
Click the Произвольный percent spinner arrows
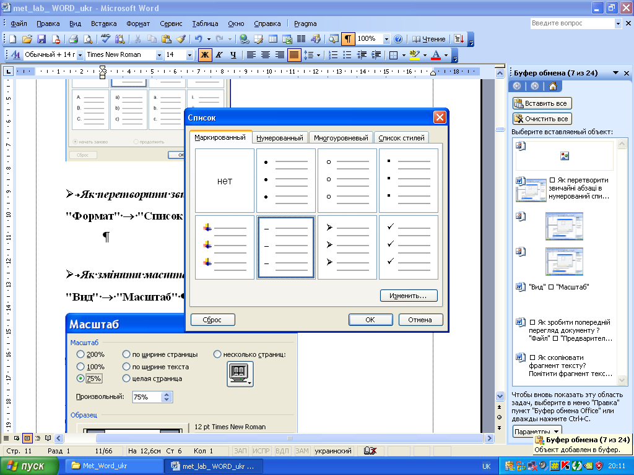(167, 397)
